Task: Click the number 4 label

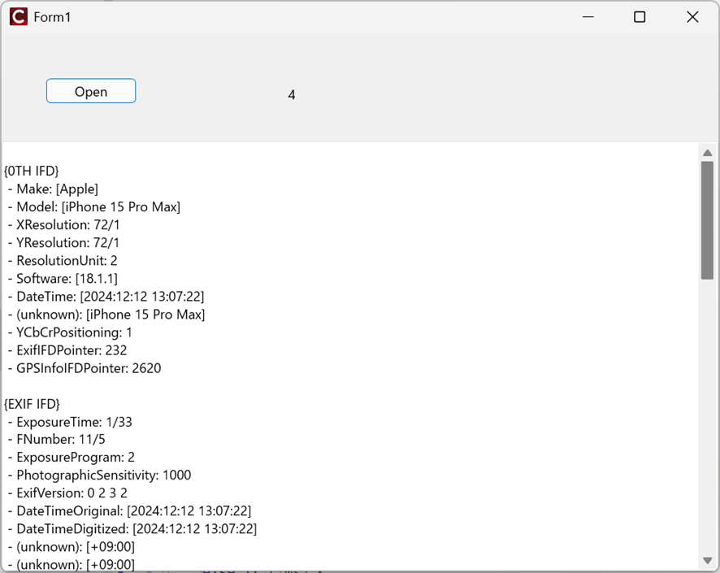Action: click(x=292, y=95)
